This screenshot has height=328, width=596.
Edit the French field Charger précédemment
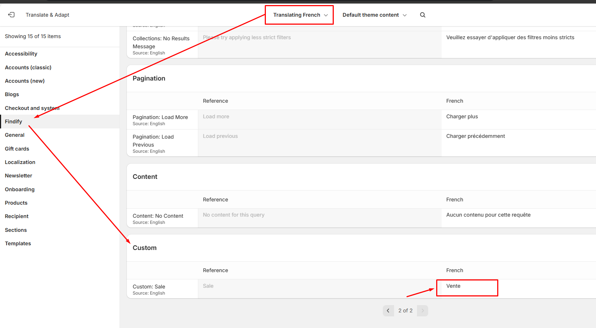tap(519, 143)
